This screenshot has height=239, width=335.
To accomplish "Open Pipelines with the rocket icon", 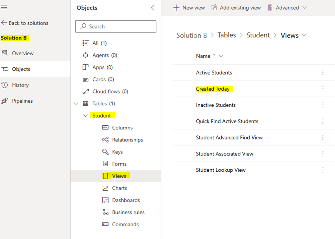I will (4, 101).
